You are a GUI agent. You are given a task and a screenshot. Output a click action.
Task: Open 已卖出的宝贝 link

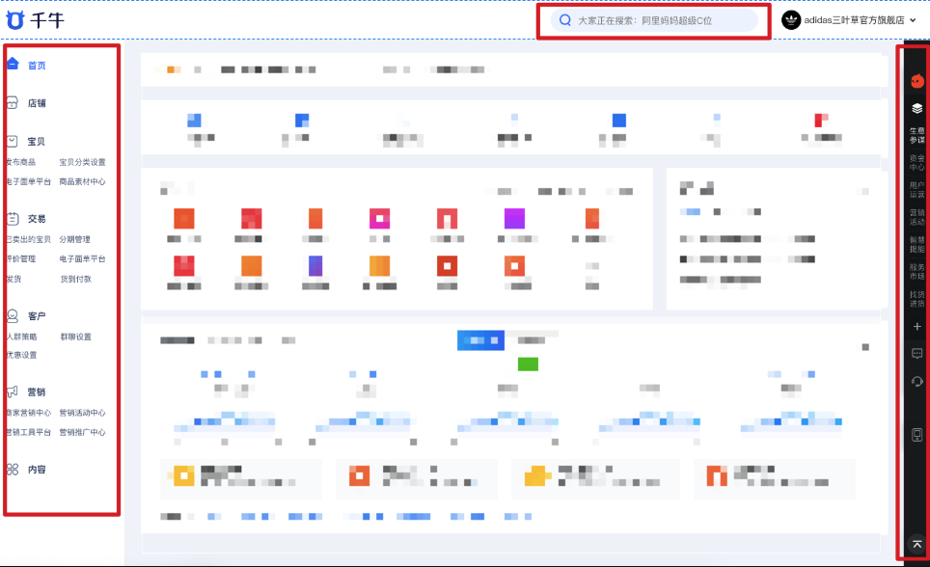[x=29, y=239]
